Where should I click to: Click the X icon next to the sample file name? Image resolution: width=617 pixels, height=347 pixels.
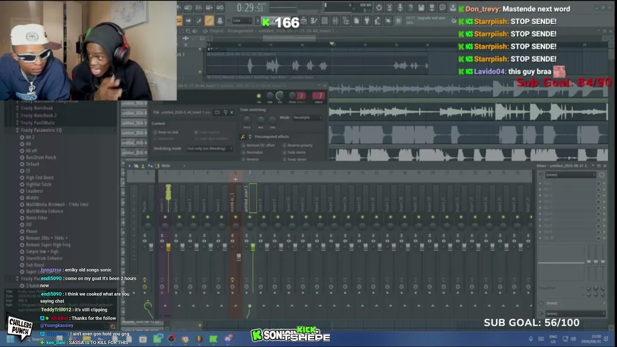[x=231, y=112]
